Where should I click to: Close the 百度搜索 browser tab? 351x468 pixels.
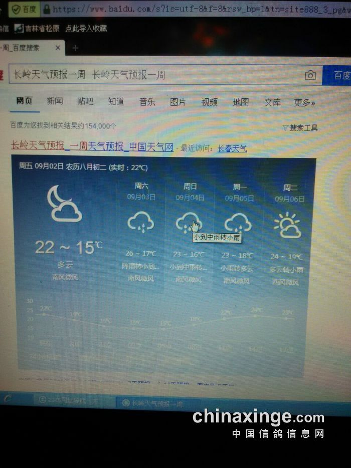(58, 48)
